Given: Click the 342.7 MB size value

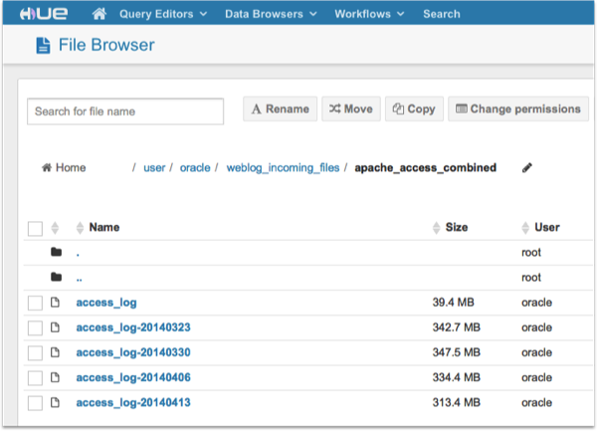Looking at the screenshot, I should pyautogui.click(x=456, y=327).
